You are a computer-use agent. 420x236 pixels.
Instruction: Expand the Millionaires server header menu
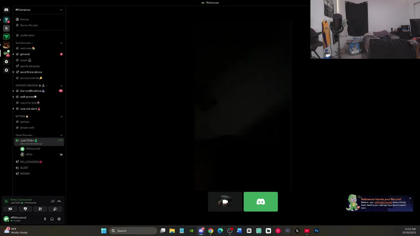pos(39,10)
